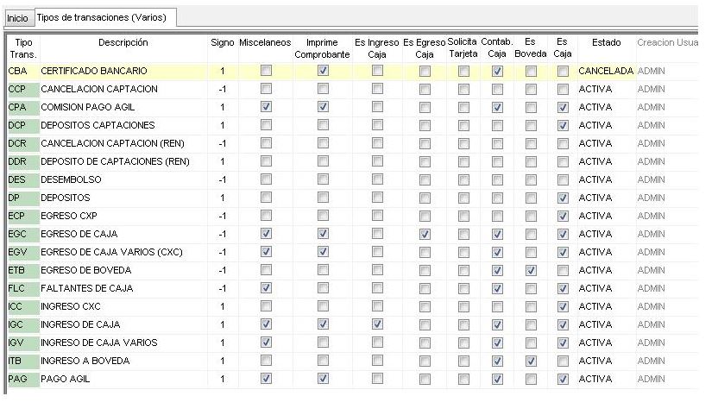Uncheck Miscelaneos for COMISION PAGO AGIL
718x415 pixels.
point(266,107)
